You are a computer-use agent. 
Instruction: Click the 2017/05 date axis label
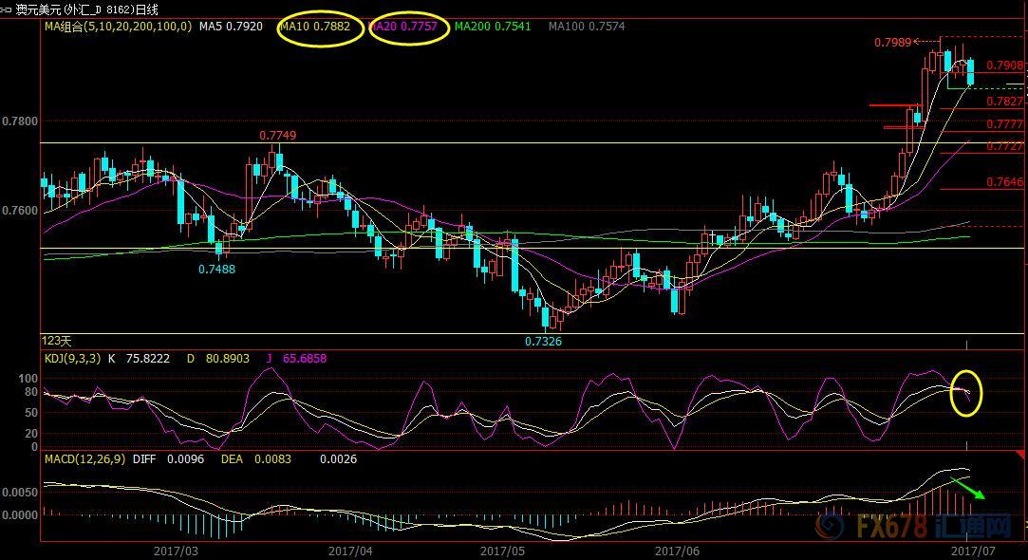click(x=502, y=550)
